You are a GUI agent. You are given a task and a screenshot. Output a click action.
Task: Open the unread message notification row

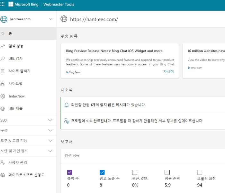tap(143, 105)
